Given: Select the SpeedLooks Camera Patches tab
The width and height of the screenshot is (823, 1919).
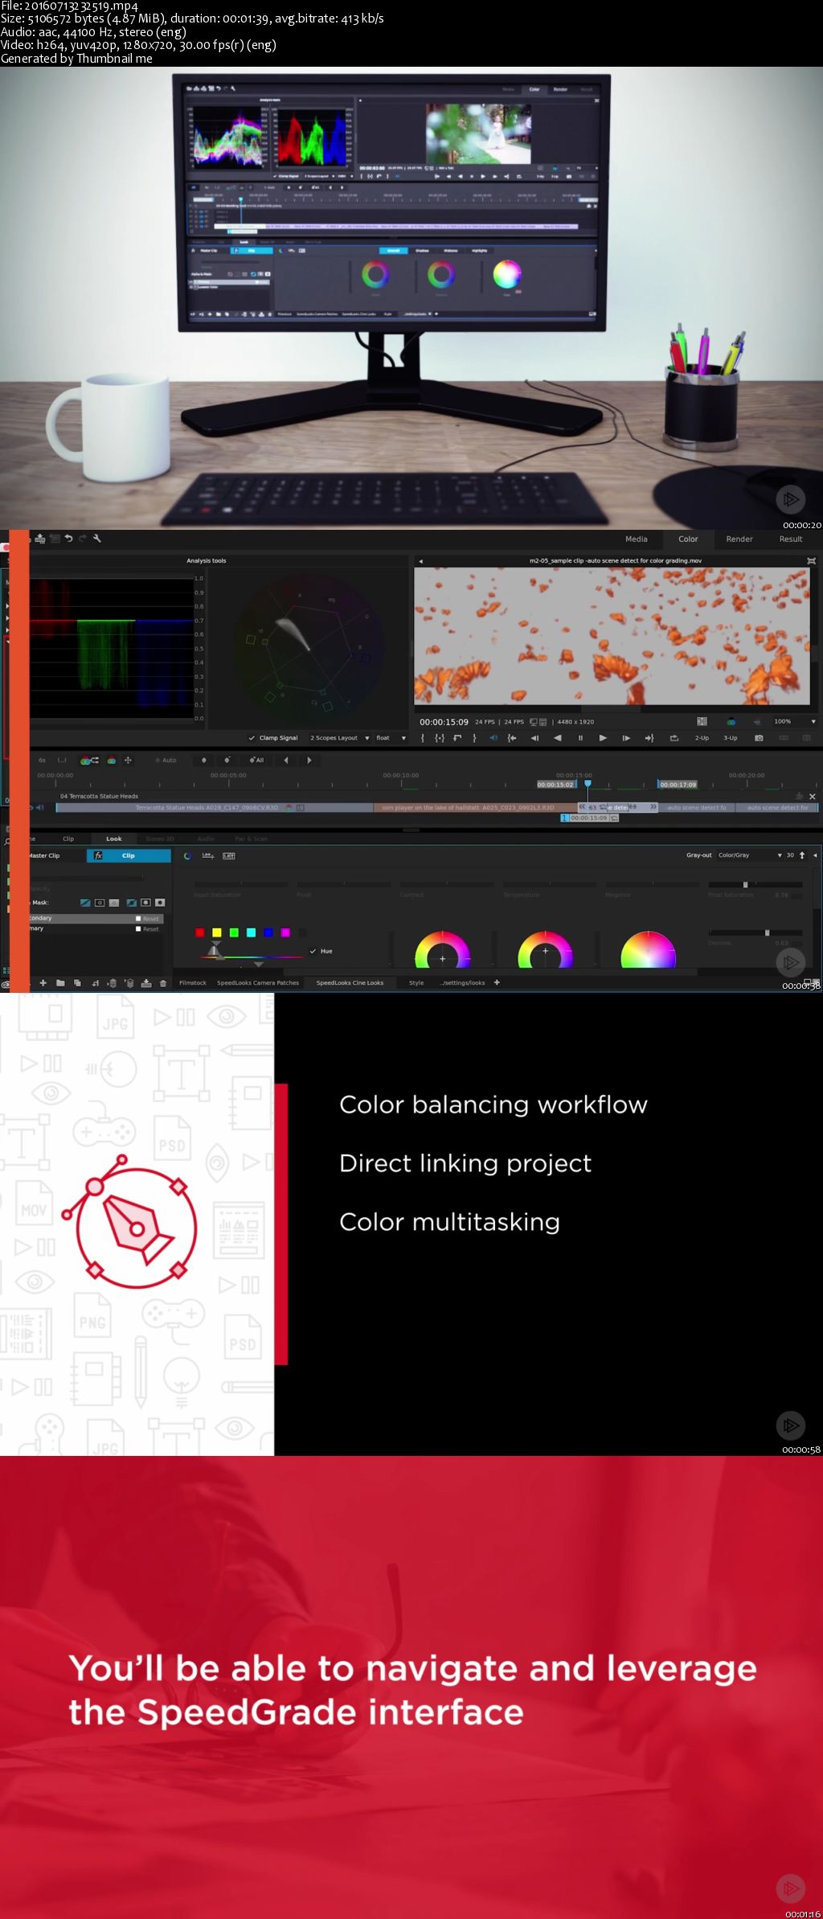Looking at the screenshot, I should [257, 983].
